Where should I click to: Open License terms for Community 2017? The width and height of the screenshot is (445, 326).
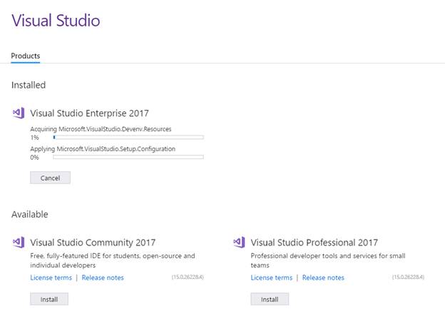(x=51, y=277)
